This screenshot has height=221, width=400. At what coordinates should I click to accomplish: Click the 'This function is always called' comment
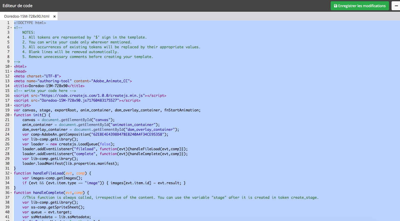pos(170,197)
